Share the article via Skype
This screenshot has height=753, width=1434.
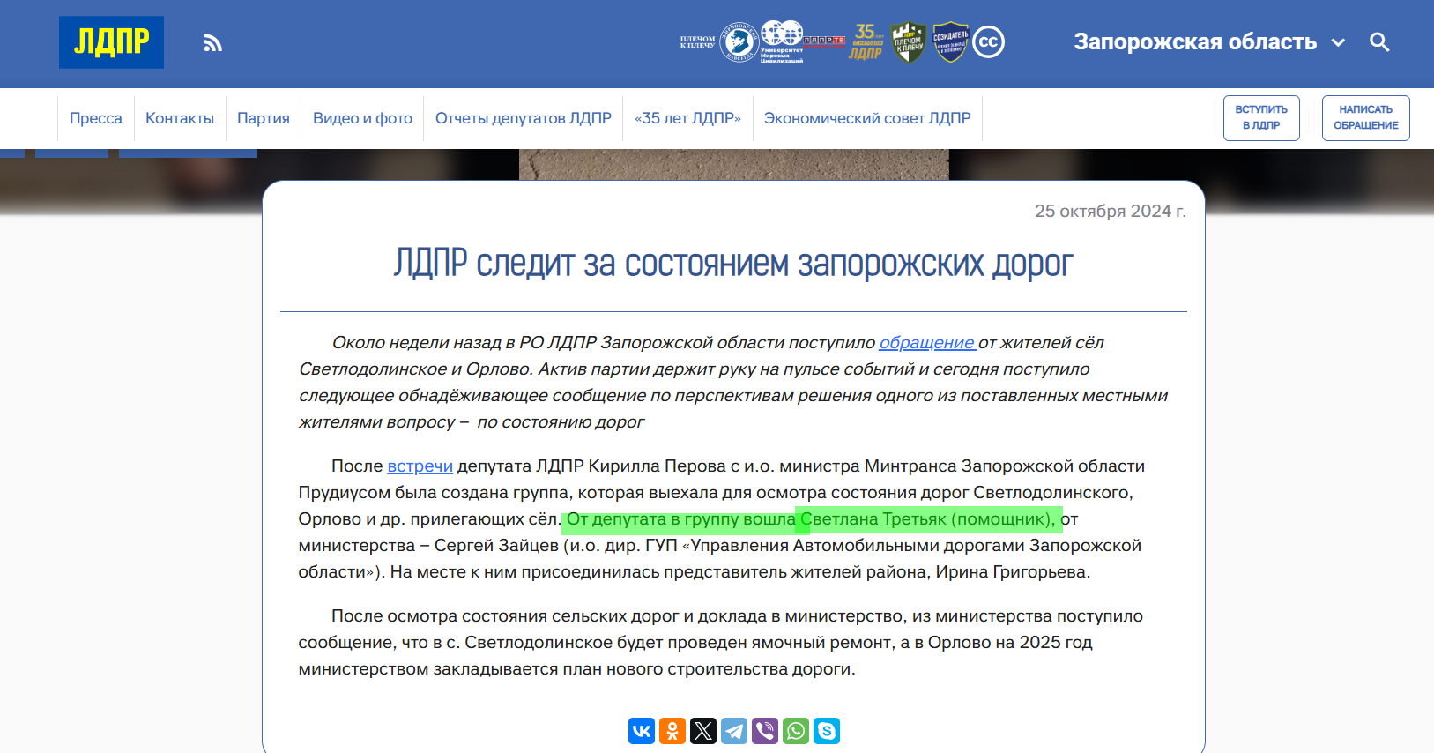click(x=827, y=731)
